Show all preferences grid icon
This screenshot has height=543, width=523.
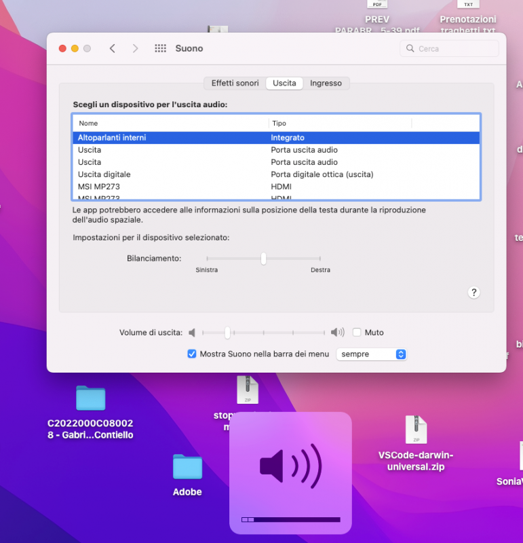161,49
